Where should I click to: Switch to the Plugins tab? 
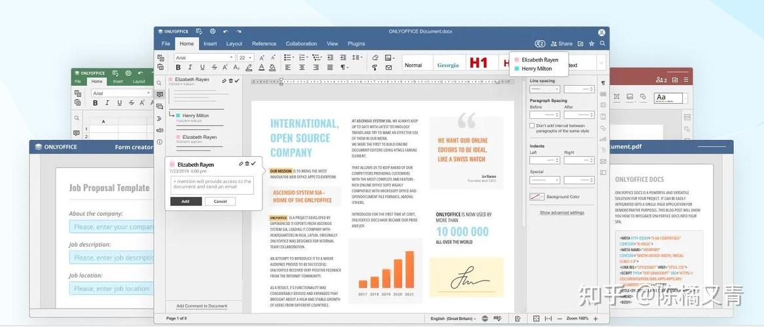click(356, 44)
